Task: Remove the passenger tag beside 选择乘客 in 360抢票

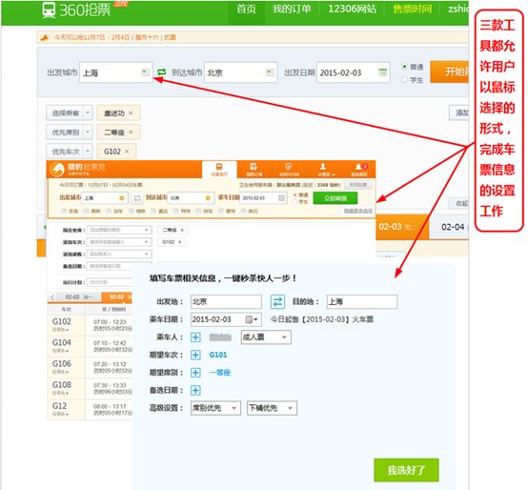Action: pyautogui.click(x=131, y=112)
